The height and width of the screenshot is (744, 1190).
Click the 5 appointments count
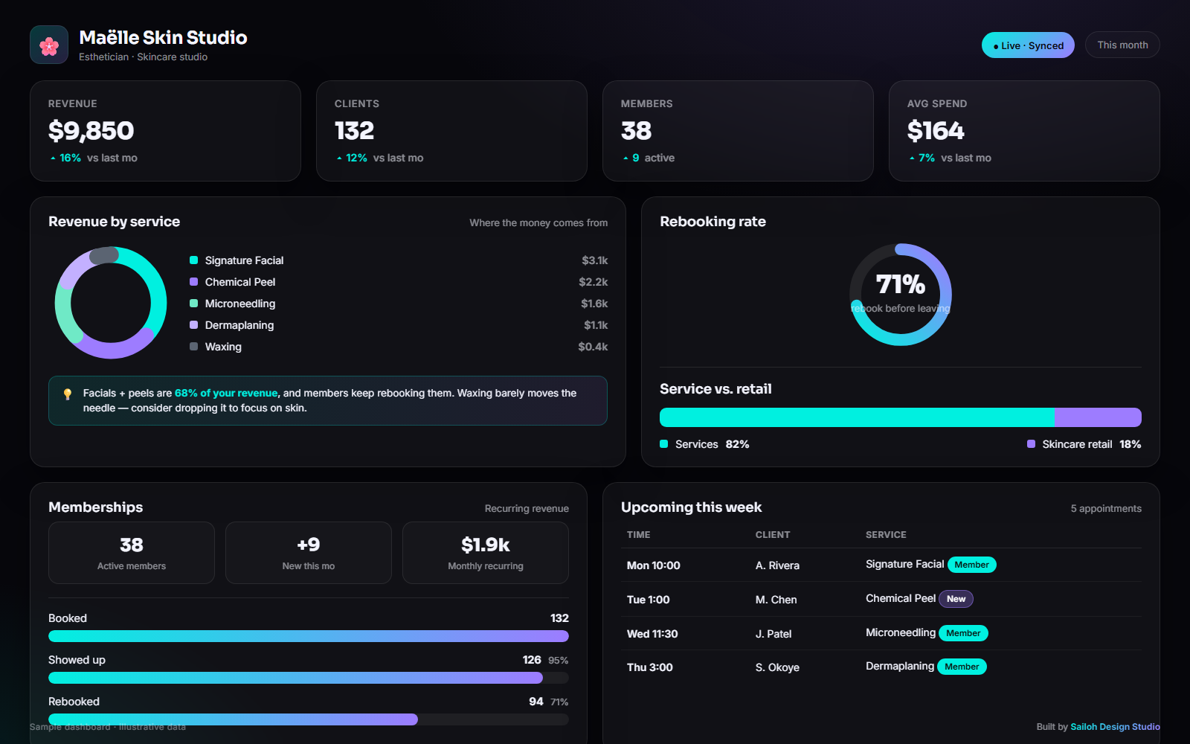[1106, 509]
